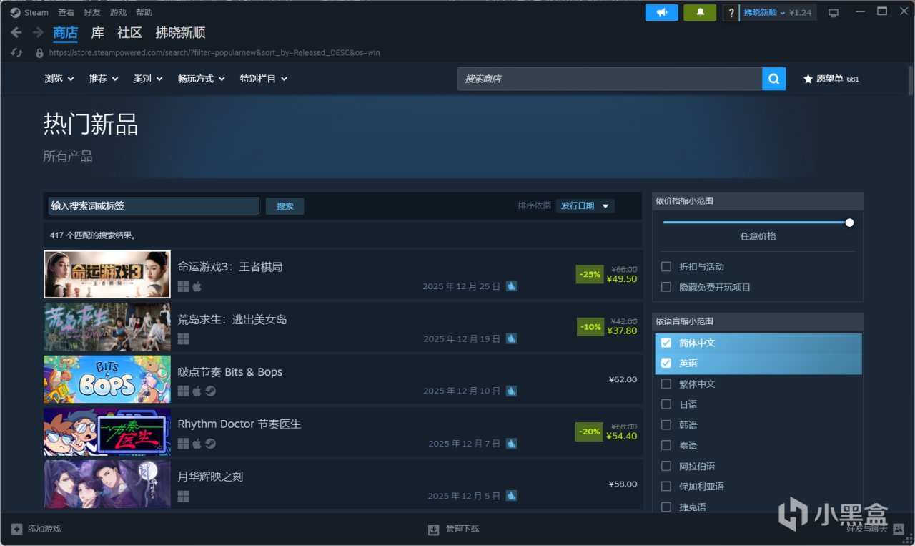Click thumbs-up review icon for 月华辉映之刻
The image size is (915, 546).
pos(511,496)
